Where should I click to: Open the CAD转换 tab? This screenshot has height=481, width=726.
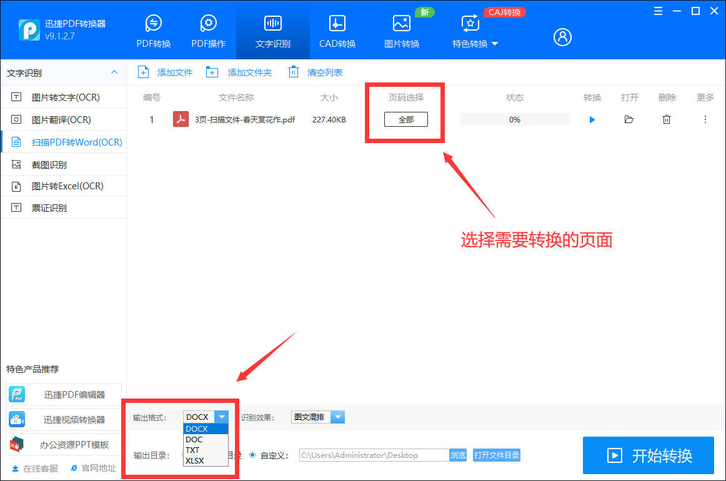coord(337,31)
